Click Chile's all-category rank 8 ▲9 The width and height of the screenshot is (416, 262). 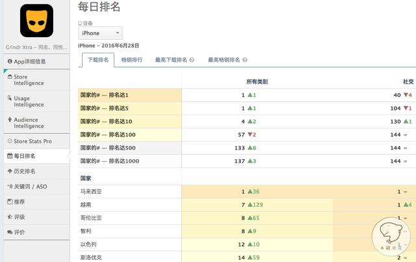pyautogui.click(x=249, y=231)
